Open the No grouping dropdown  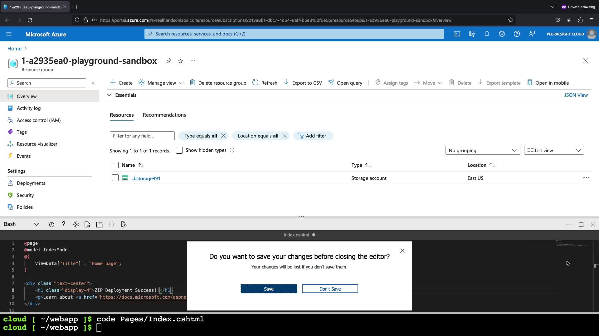[483, 150]
